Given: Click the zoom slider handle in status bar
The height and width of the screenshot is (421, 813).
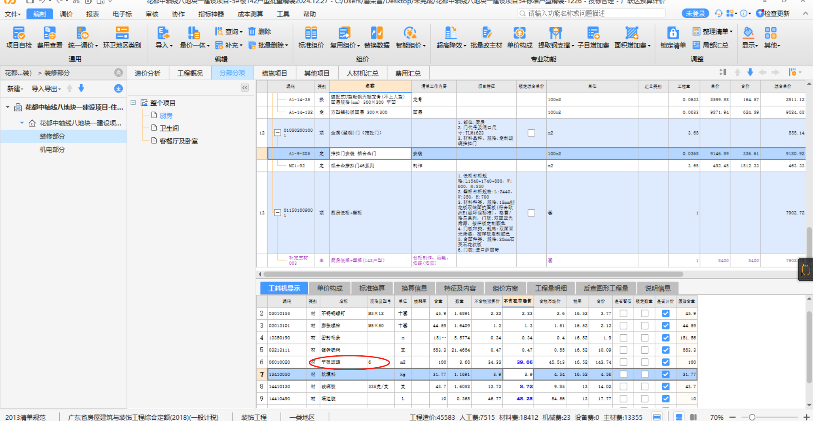Looking at the screenshot, I should 752,417.
